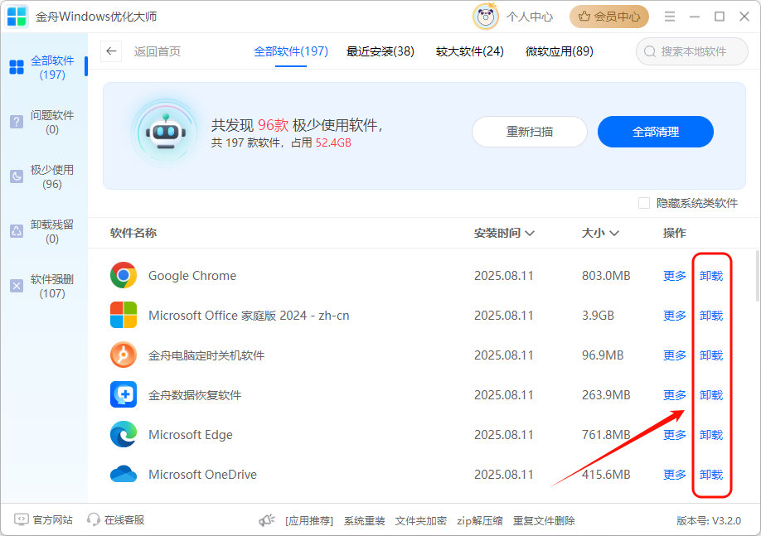Viewport: 761px width, 536px height.
Task: Click the 3.9GB size value
Action: (x=598, y=316)
